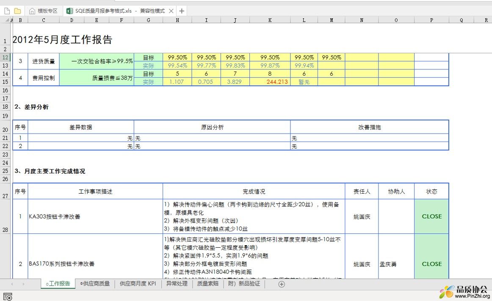
Task: Click the 完成情况 header cell
Action: (x=254, y=192)
